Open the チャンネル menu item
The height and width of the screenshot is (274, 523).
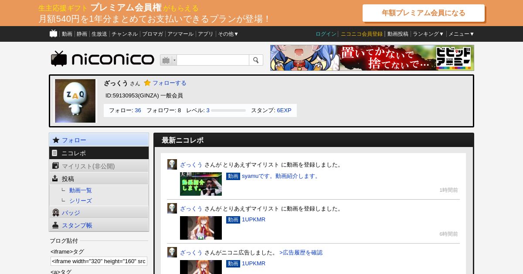(x=125, y=34)
